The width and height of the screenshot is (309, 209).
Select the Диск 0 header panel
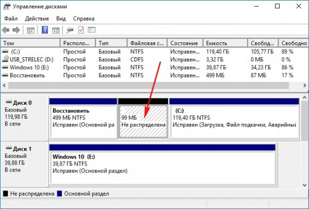point(24,118)
